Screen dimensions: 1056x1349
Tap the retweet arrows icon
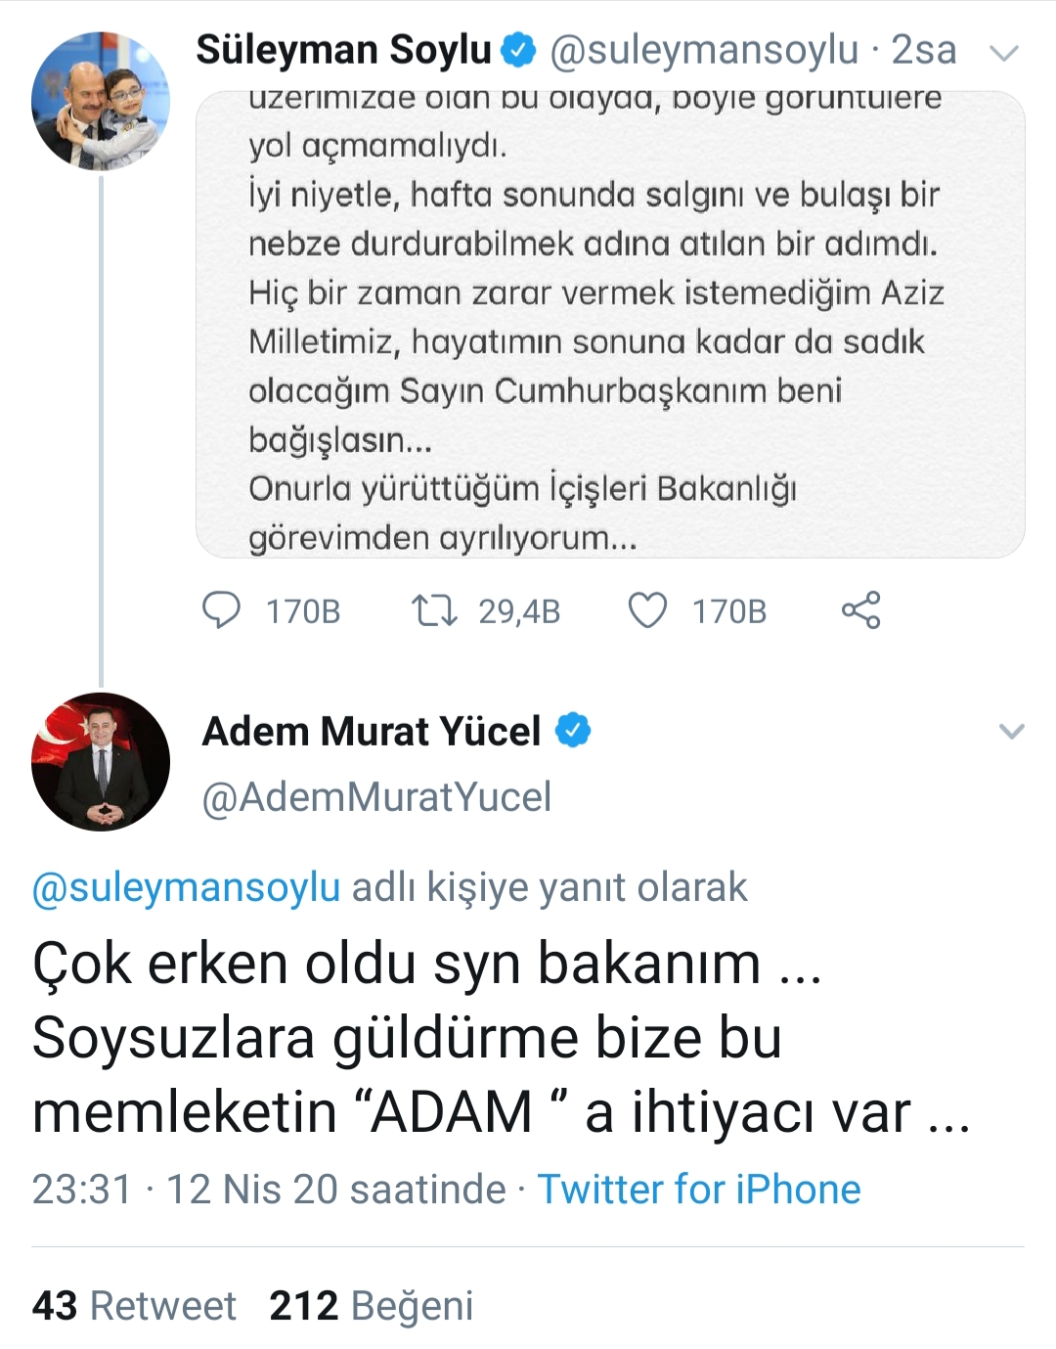(x=434, y=610)
